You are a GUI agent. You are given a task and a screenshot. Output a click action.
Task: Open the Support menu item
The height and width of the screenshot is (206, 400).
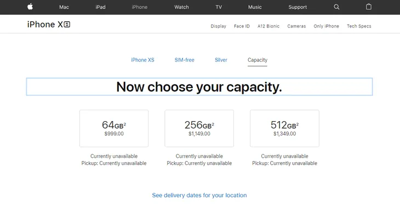click(x=298, y=7)
